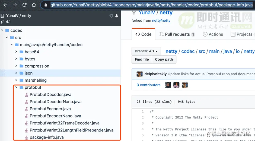Viewport: 255px width, 141px height.
Task: Open ProtobufEncoder.java in tree
Action: (50, 109)
